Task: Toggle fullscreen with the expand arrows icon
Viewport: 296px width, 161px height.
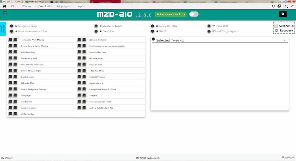Action: 286,6
